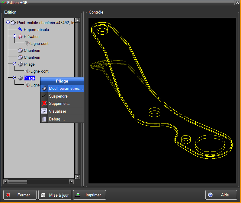This screenshot has height=203, width=241.
Task: Select Visualiser in the Pliage menu
Action: click(57, 111)
